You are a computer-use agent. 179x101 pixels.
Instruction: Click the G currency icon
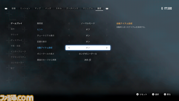162,8
